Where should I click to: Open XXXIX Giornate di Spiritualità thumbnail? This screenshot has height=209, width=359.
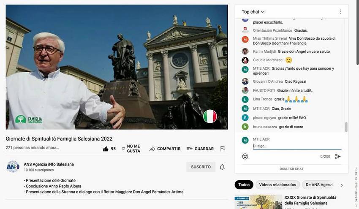click(258, 202)
